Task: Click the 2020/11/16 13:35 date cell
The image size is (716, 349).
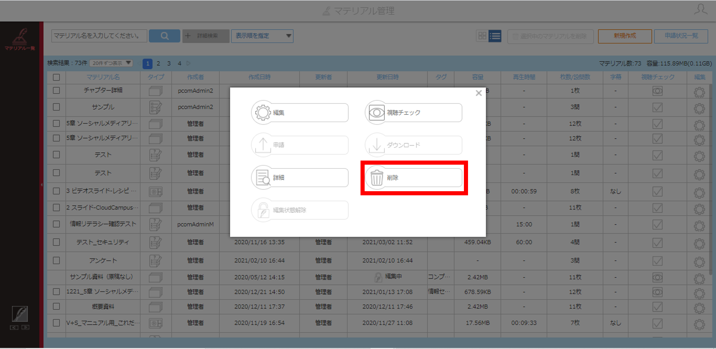Action: (259, 242)
